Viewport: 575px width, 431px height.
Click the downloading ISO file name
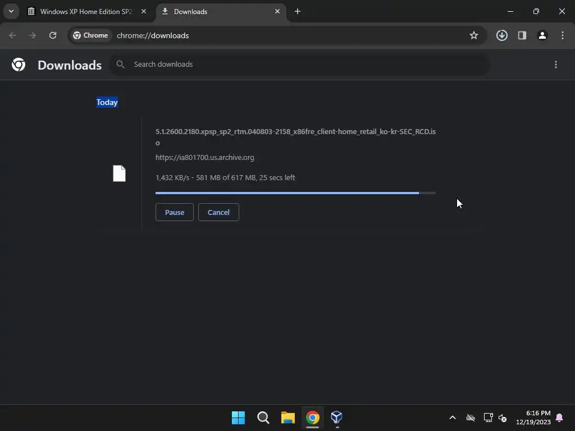[x=295, y=137]
